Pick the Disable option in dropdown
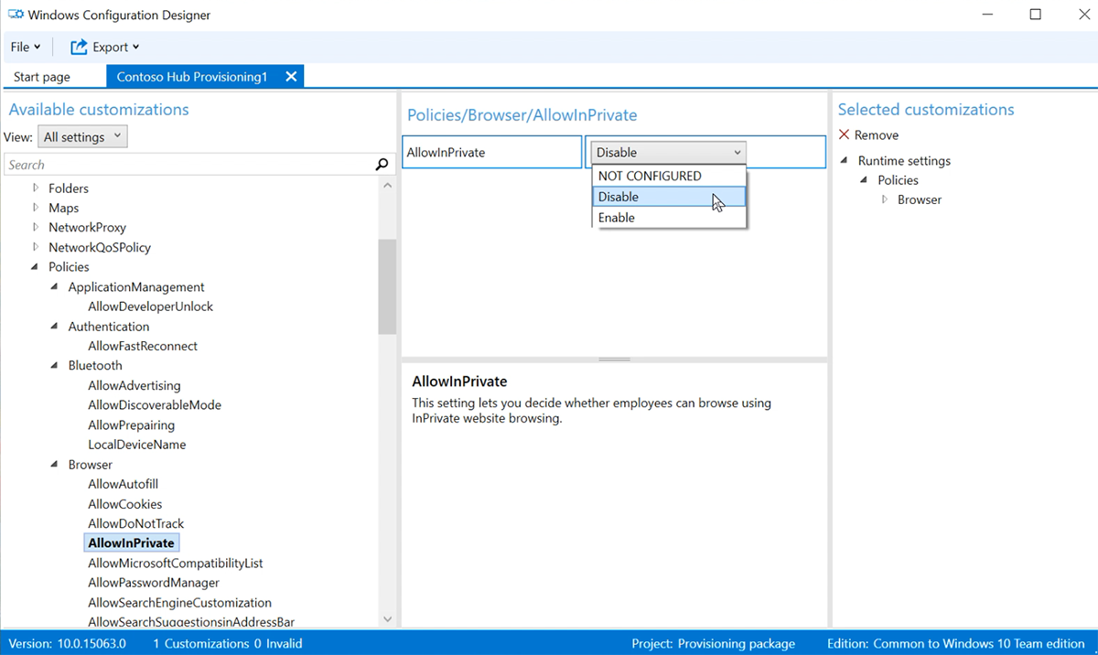The width and height of the screenshot is (1098, 655). coord(619,197)
